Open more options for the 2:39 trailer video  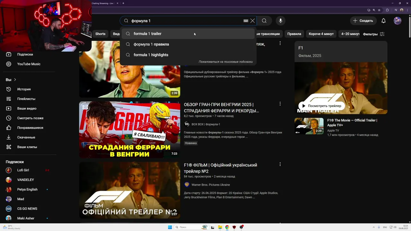click(x=280, y=43)
